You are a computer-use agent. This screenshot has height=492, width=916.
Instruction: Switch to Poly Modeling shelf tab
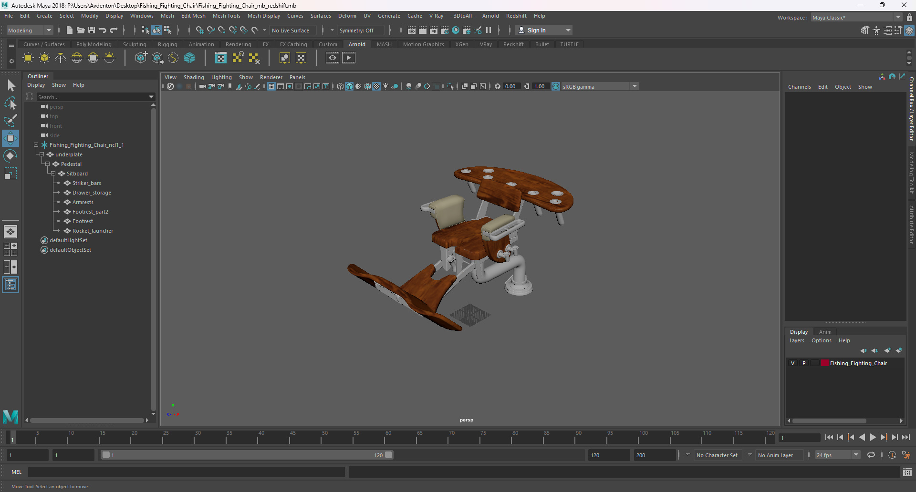tap(94, 44)
